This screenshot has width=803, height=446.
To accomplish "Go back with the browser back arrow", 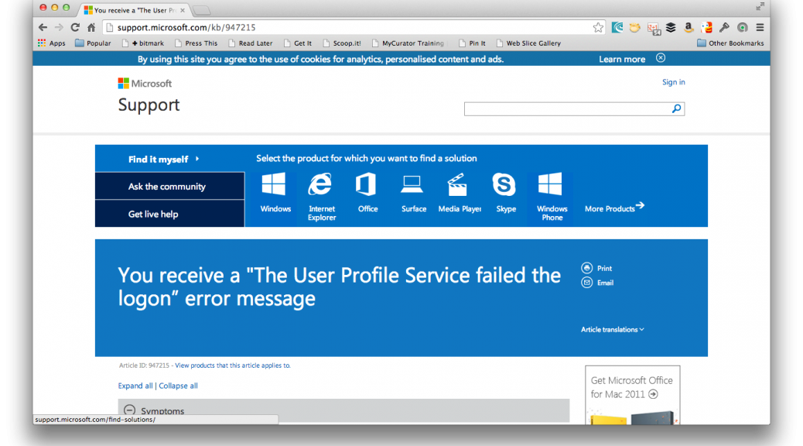I will tap(43, 28).
